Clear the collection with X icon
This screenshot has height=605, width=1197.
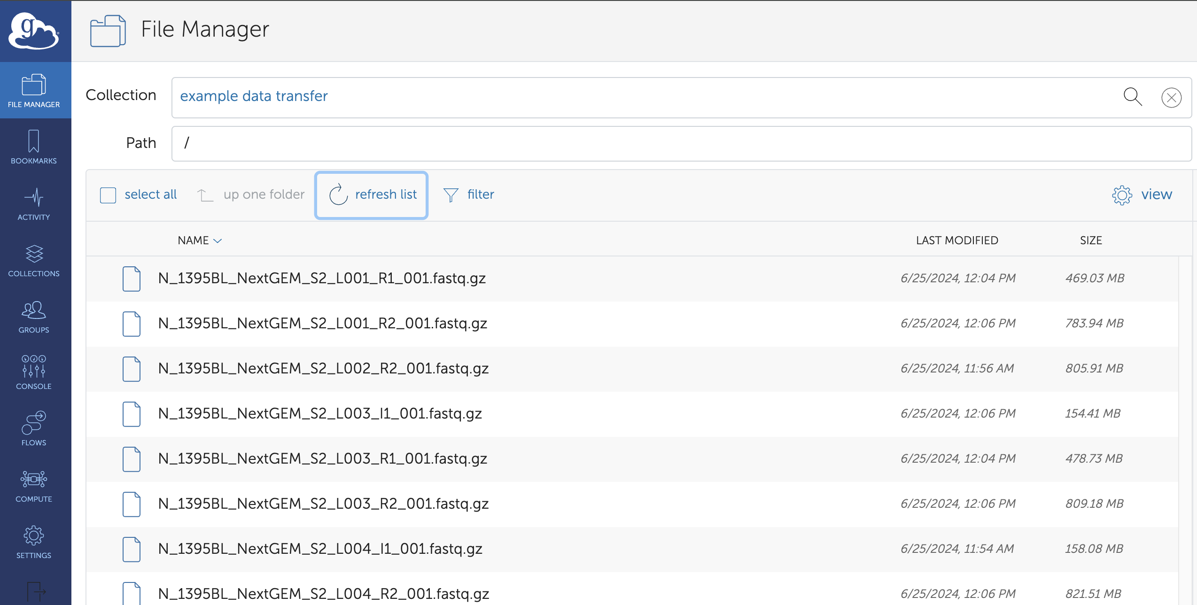click(1171, 98)
